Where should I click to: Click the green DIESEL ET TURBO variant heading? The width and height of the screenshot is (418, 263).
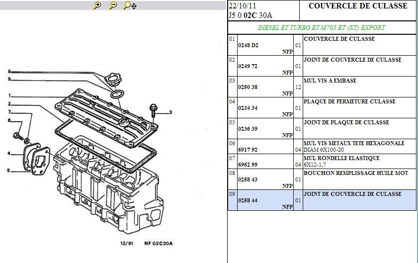click(x=321, y=28)
